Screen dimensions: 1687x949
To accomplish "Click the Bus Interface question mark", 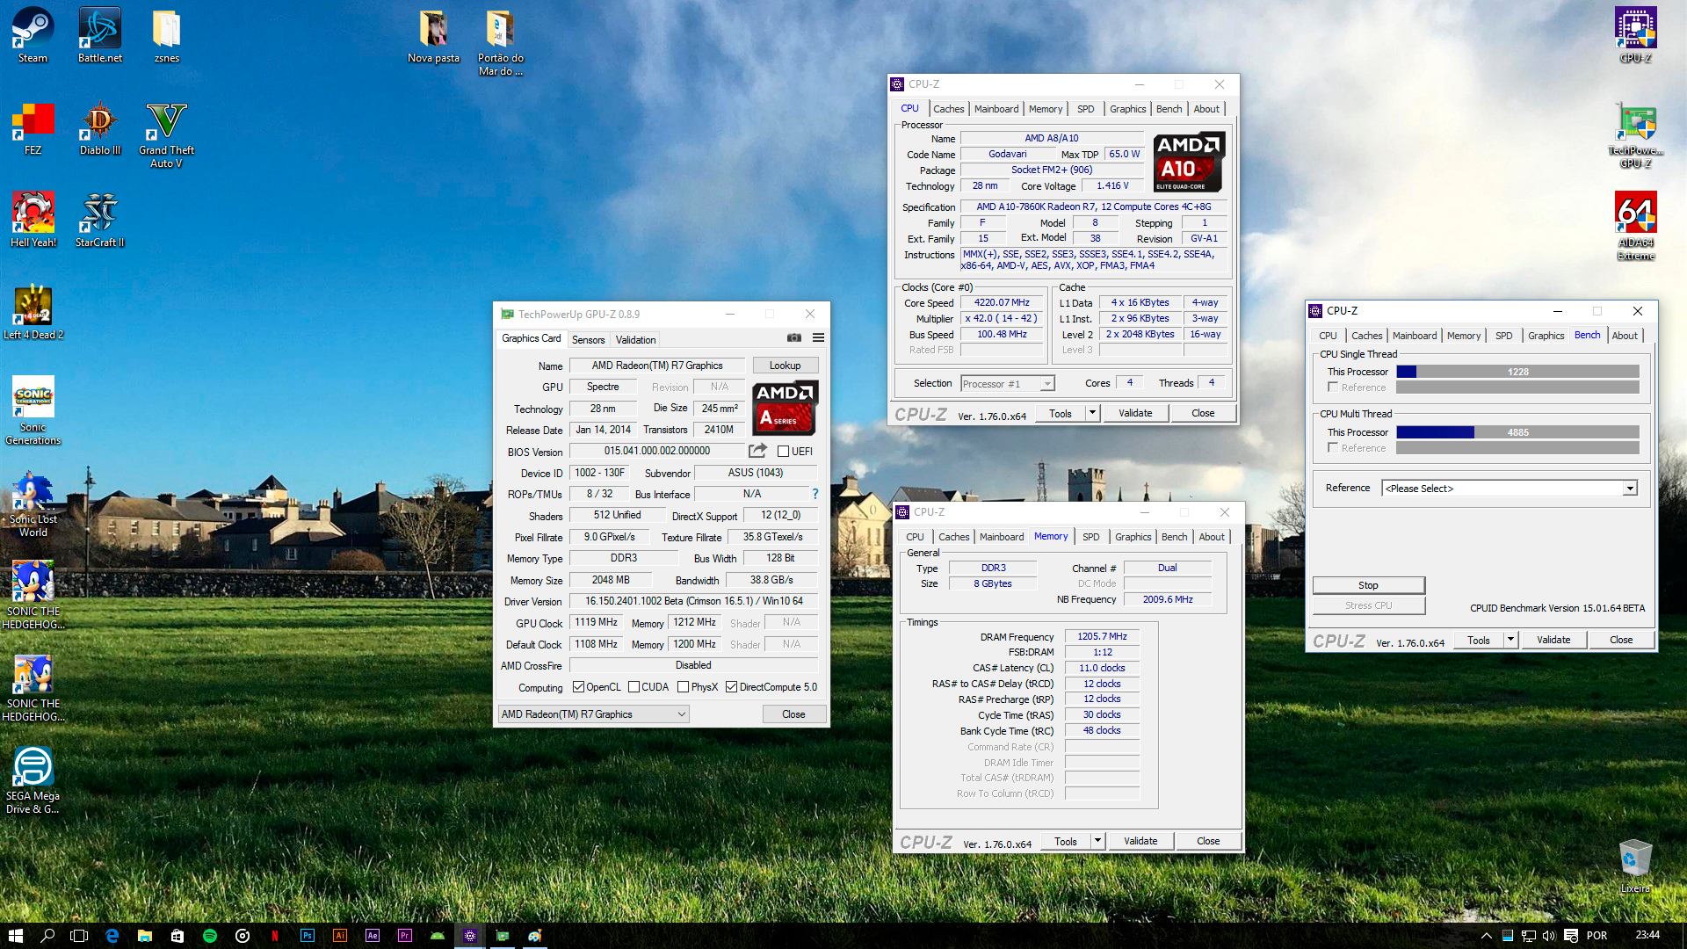I will [815, 494].
